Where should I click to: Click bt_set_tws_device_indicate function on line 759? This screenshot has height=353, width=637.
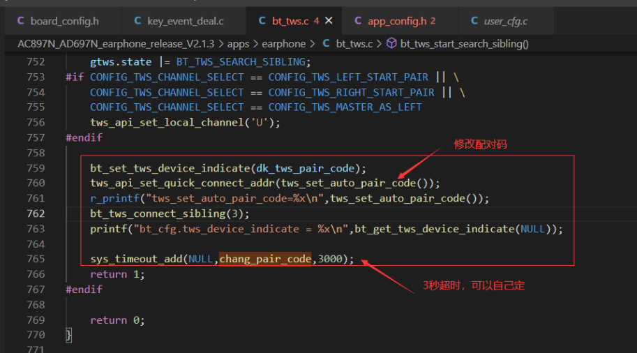click(x=170, y=169)
